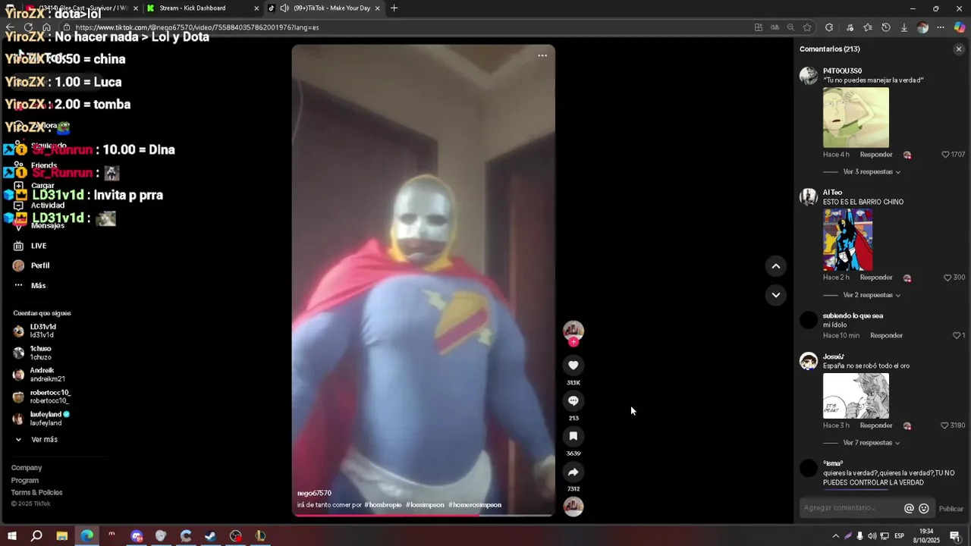Switch to Stream - Kick Dashboard tab
The height and width of the screenshot is (546, 971).
tap(203, 8)
